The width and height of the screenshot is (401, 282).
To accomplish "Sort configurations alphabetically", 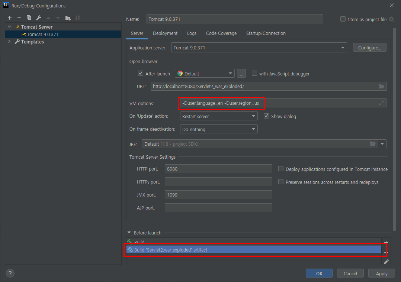I will [x=77, y=18].
